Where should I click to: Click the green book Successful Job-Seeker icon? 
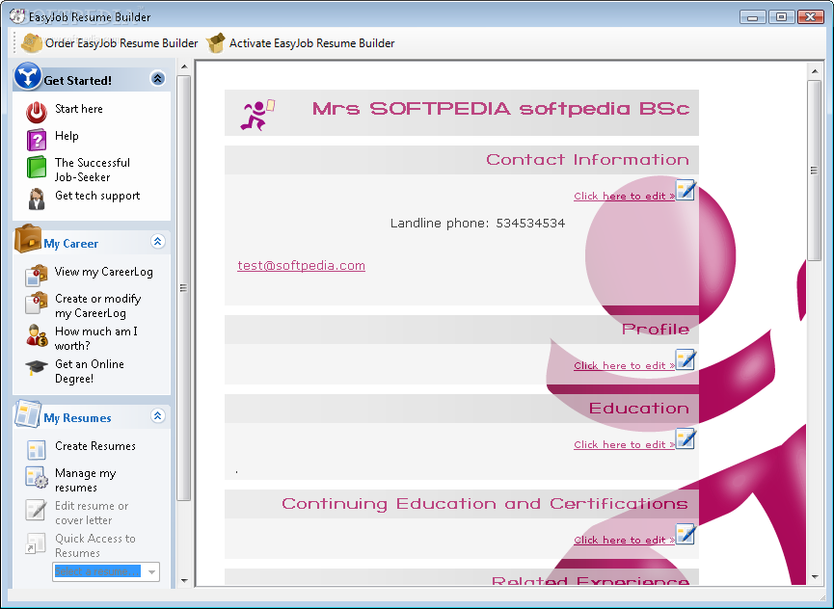[37, 168]
